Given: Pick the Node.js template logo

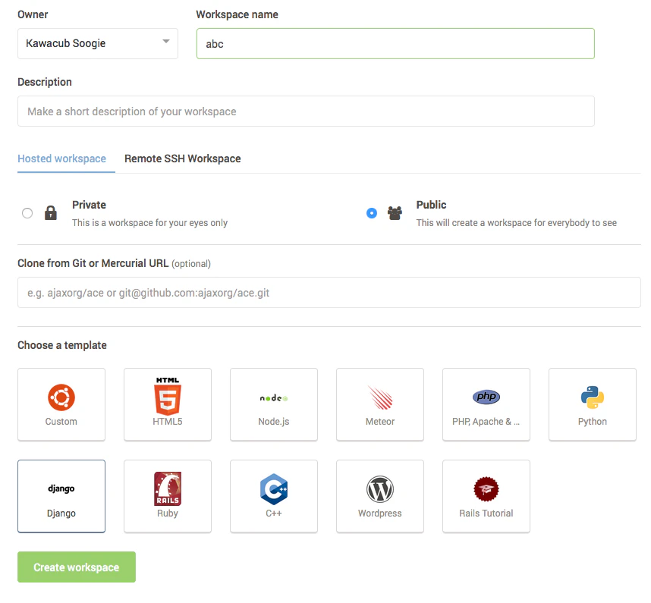Looking at the screenshot, I should pos(274,398).
